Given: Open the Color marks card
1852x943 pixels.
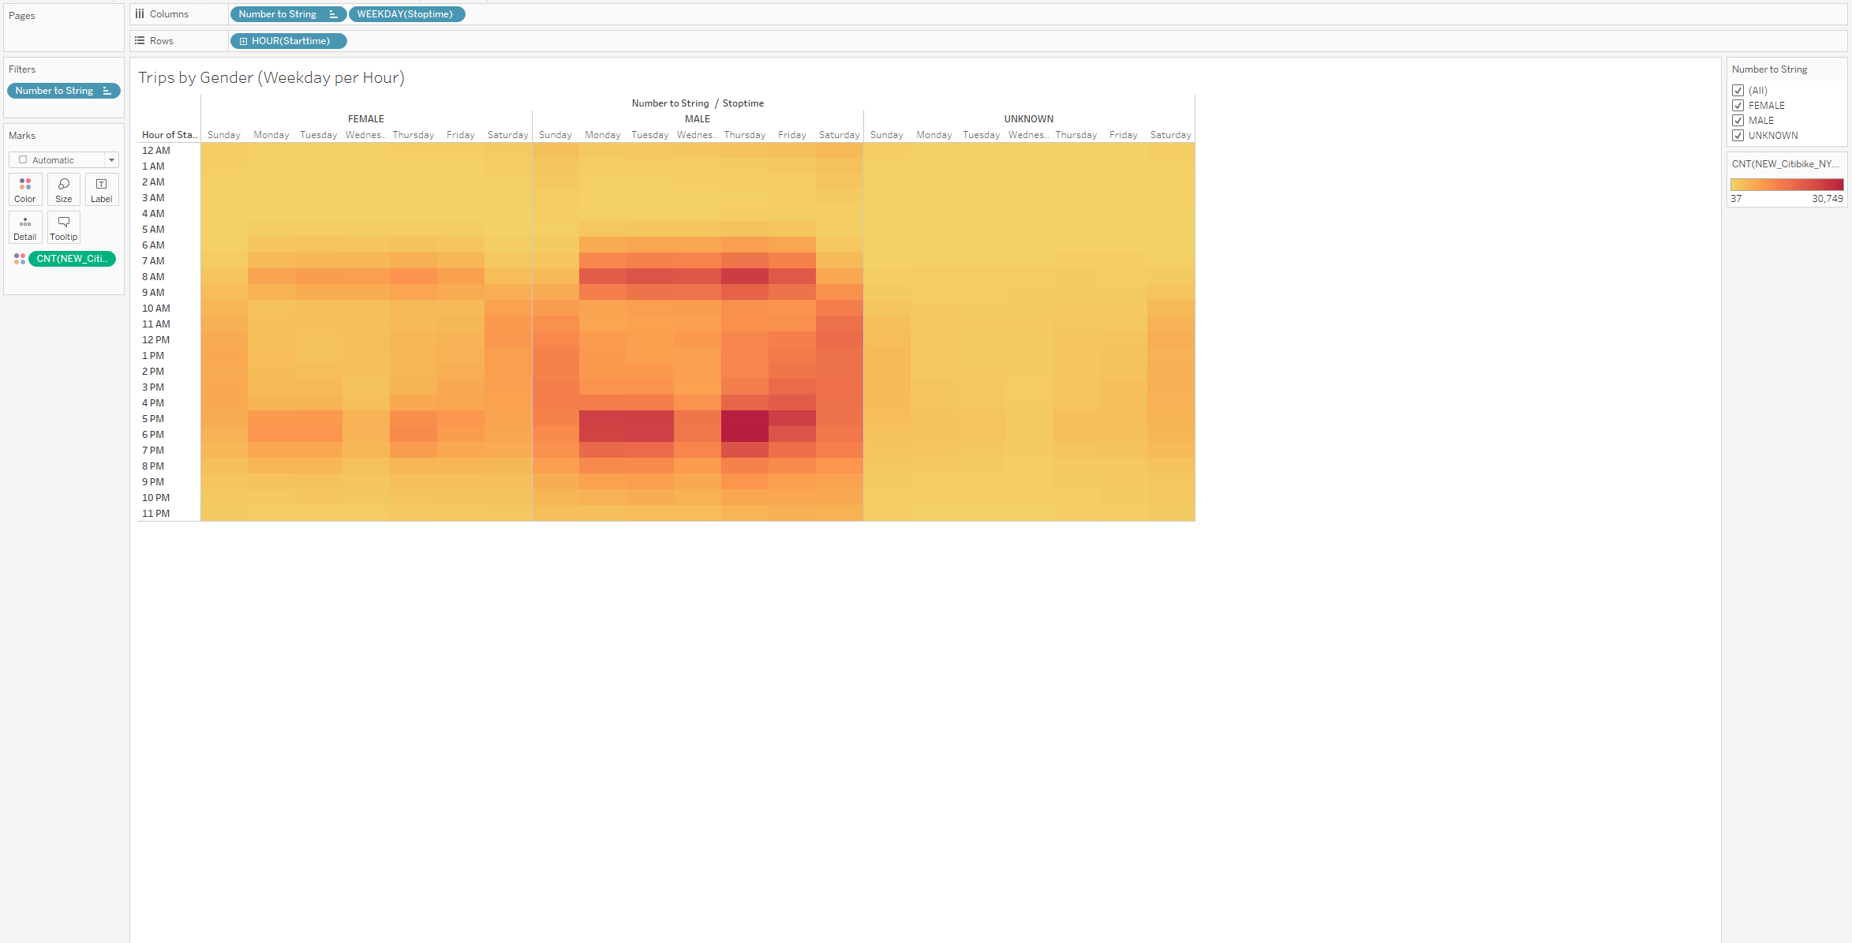Looking at the screenshot, I should click(25, 189).
